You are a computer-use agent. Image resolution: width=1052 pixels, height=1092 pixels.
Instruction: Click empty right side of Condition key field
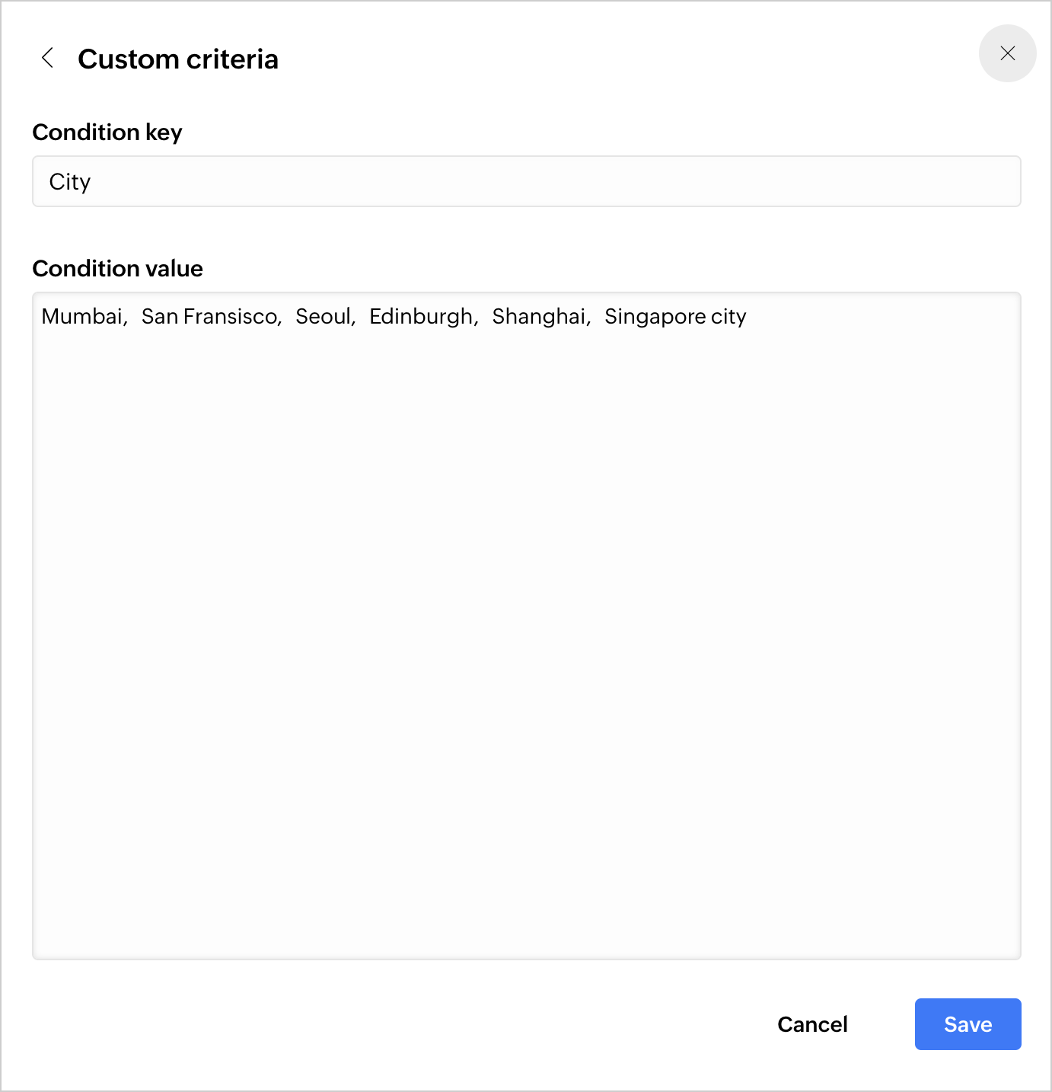coord(685,182)
